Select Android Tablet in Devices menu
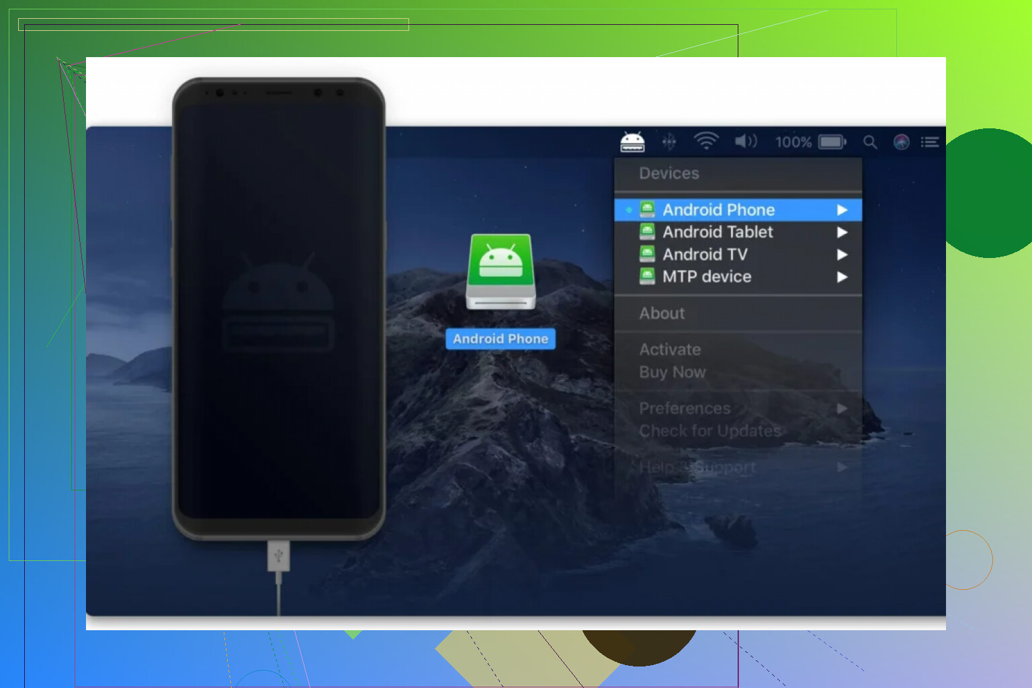The width and height of the screenshot is (1032, 688). coord(738,232)
